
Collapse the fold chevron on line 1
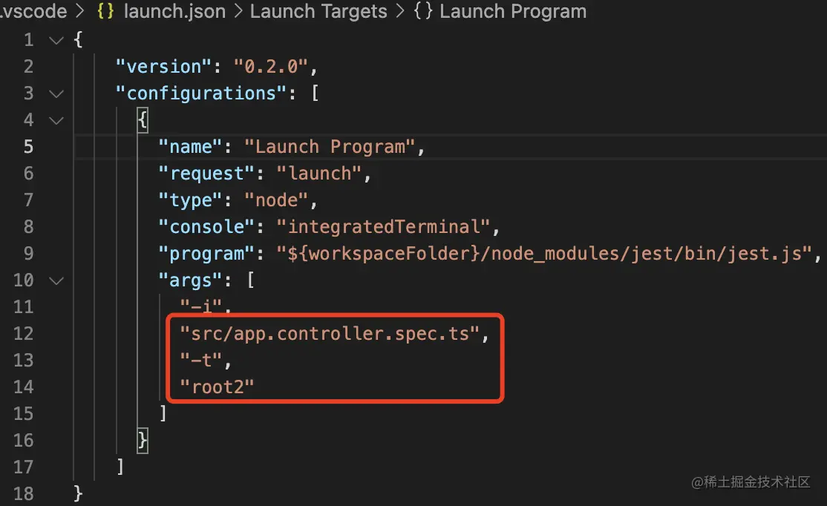coord(56,40)
